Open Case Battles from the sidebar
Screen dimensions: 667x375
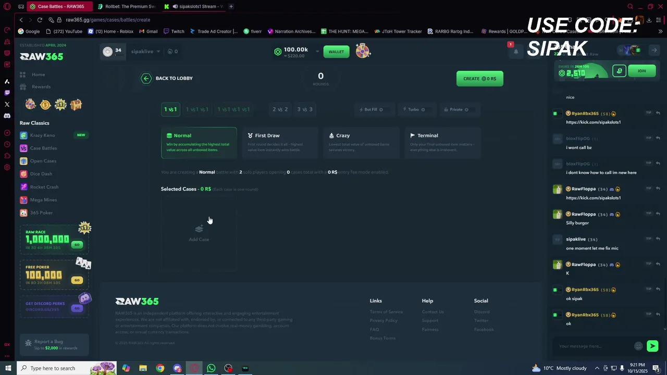pyautogui.click(x=43, y=148)
